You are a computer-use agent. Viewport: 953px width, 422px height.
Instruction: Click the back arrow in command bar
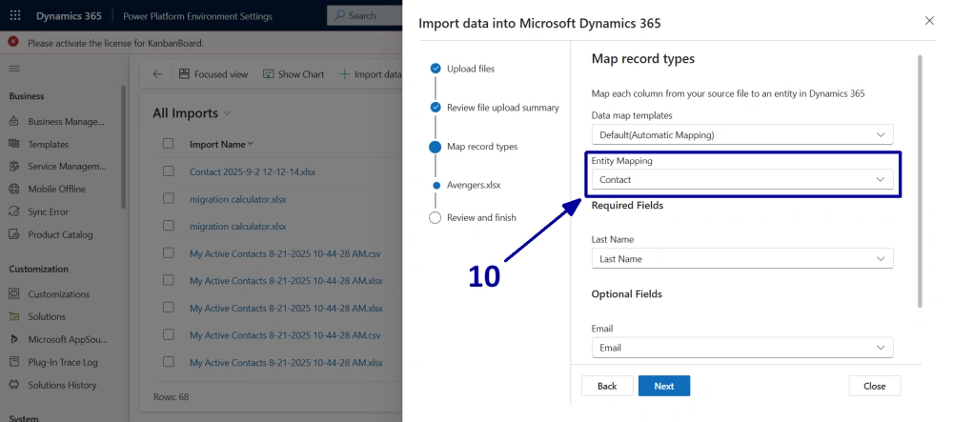pyautogui.click(x=157, y=74)
